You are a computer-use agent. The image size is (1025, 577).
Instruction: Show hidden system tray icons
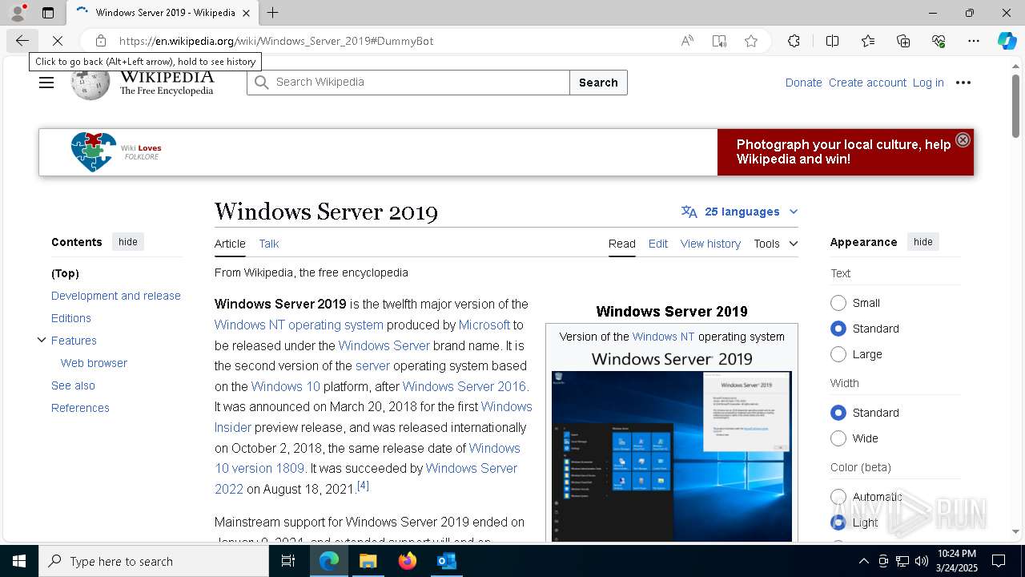click(x=863, y=561)
